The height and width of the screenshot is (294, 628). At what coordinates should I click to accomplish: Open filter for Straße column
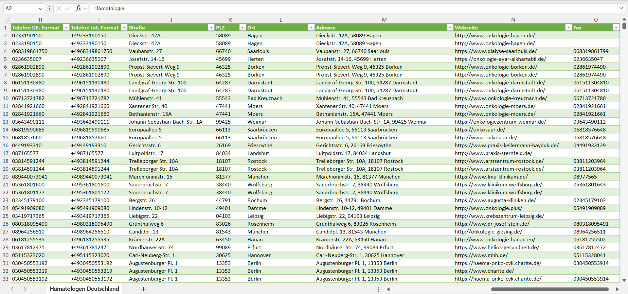[x=211, y=27]
